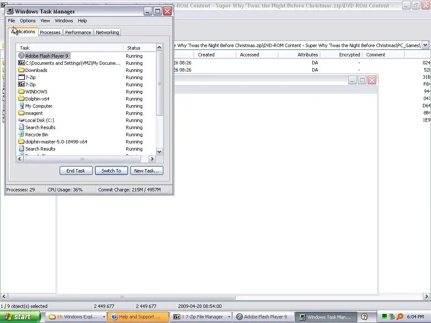Switch to the Performance tab
Viewport: 431px width, 323px height.
[78, 32]
